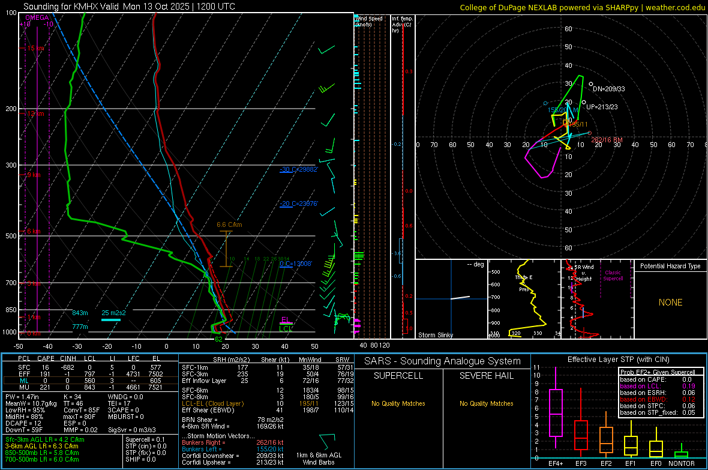Image resolution: width=708 pixels, height=470 pixels.
Task: Click the based on EBWD probability row
Action: pyautogui.click(x=658, y=399)
